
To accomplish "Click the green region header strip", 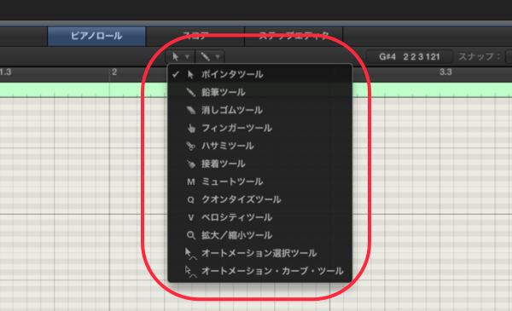I will [256, 89].
